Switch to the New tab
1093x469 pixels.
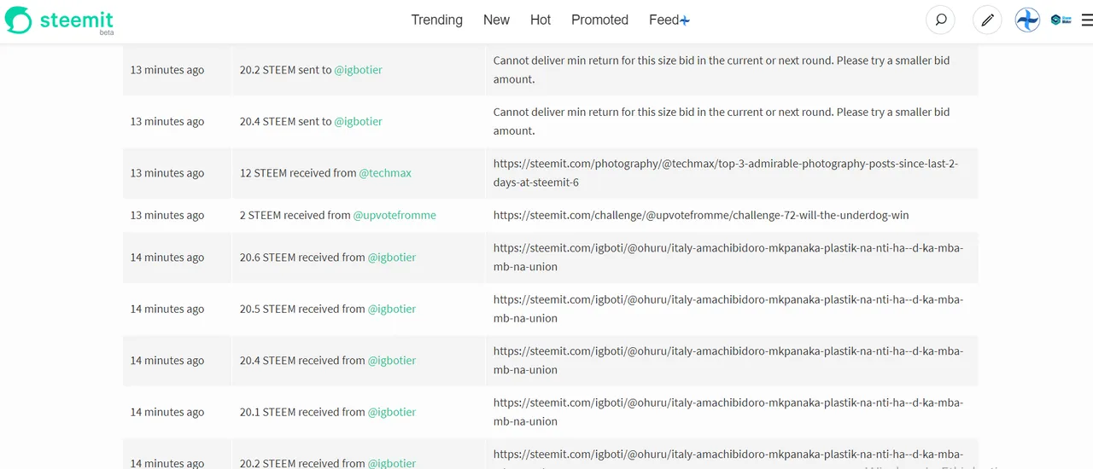tap(496, 20)
